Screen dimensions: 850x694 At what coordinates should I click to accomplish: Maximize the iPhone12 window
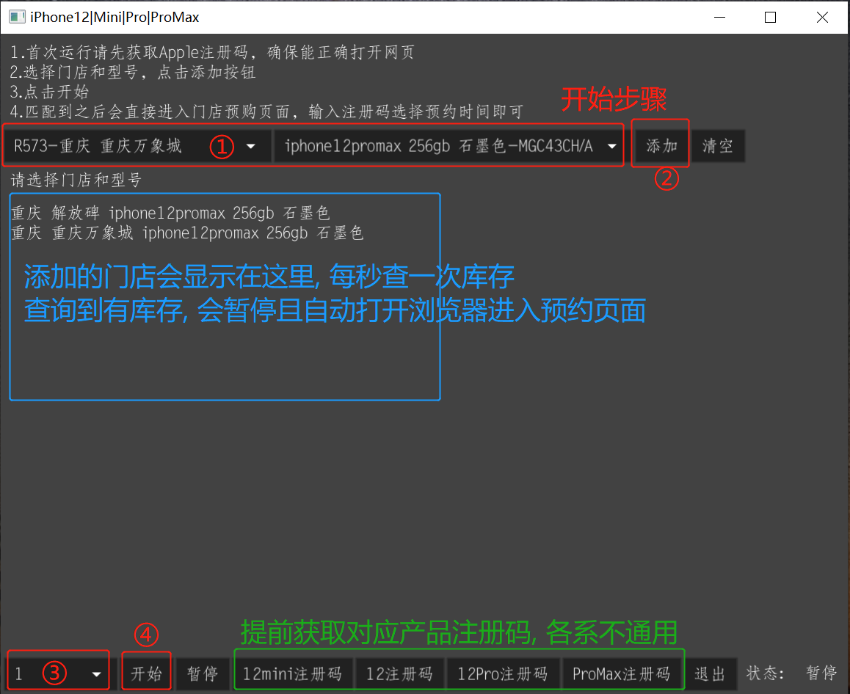tap(770, 18)
